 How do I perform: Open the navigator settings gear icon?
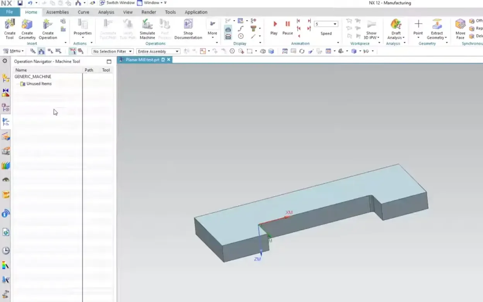5,61
